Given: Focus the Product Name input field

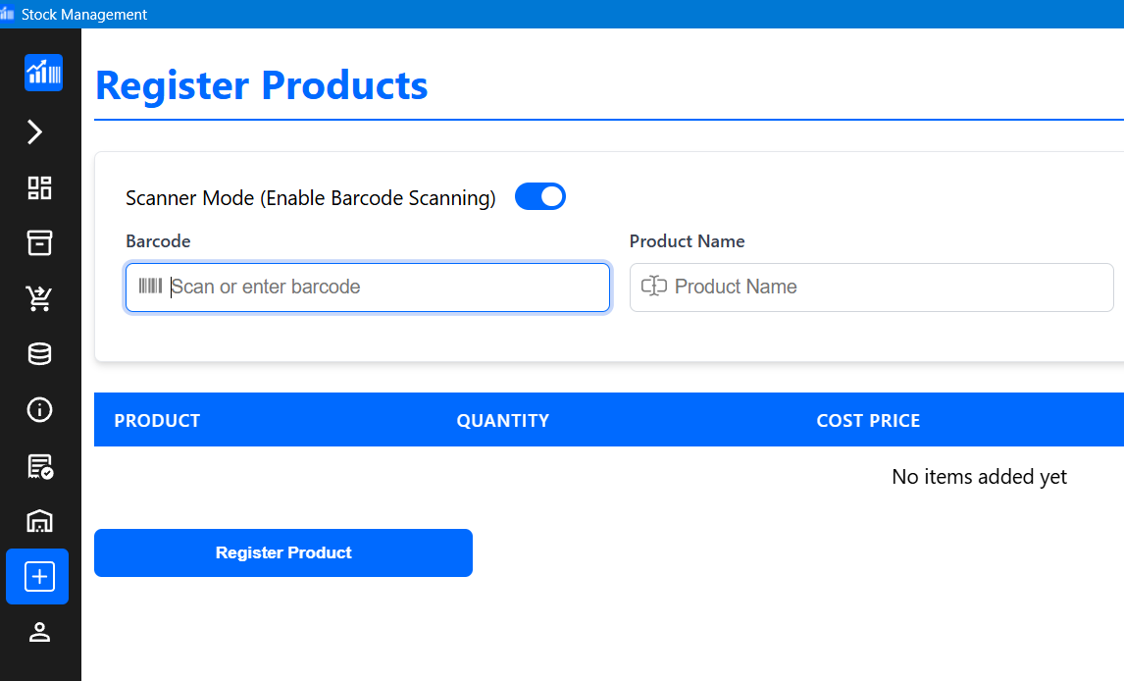Looking at the screenshot, I should tap(883, 288).
